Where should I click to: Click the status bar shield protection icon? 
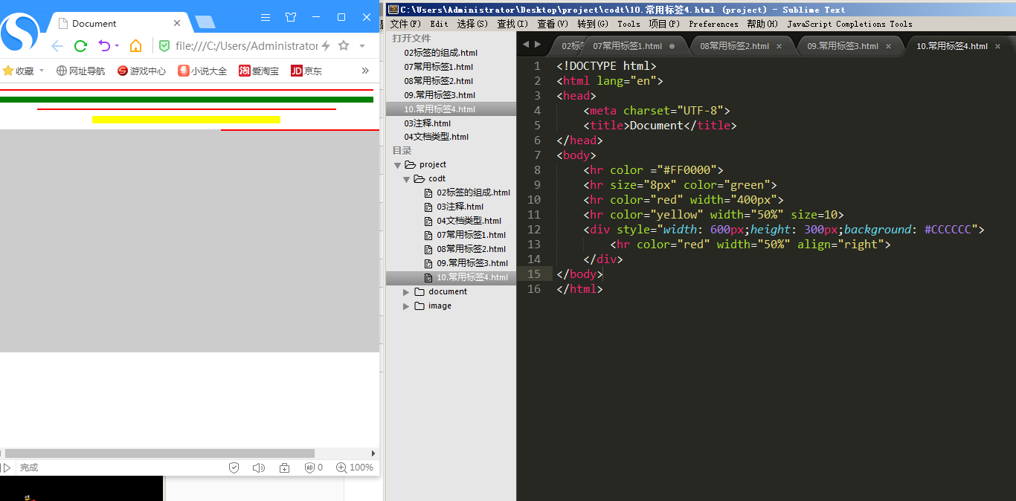pyautogui.click(x=234, y=468)
